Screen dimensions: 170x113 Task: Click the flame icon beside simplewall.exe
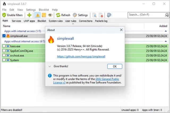8,36
